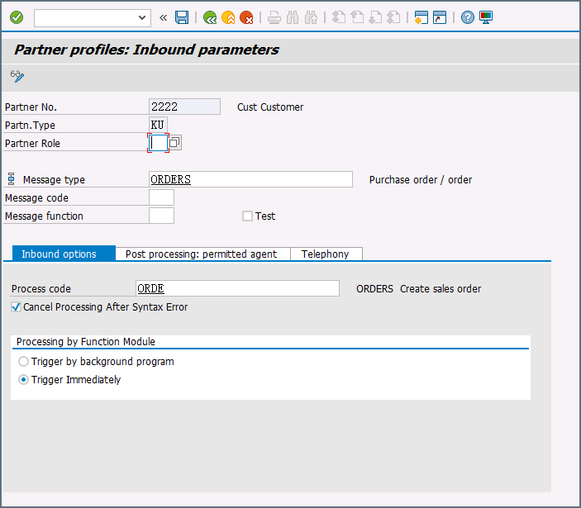The image size is (581, 508).
Task: Open a new GUI window icon
Action: 421,17
